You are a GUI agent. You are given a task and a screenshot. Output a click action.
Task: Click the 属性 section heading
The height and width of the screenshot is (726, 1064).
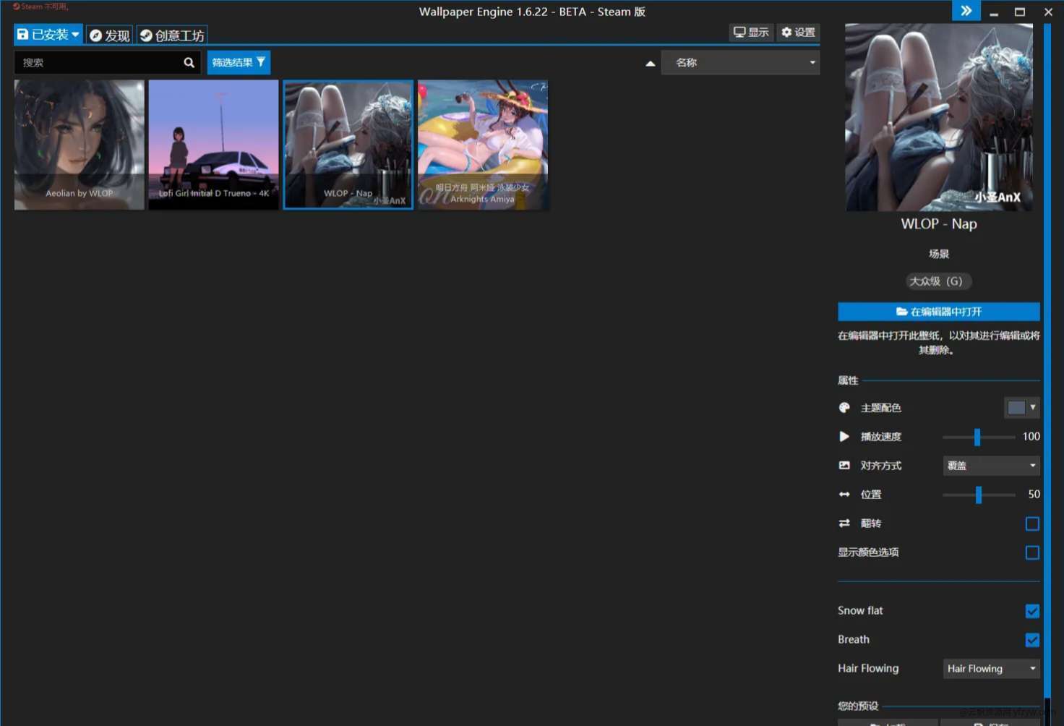(848, 380)
